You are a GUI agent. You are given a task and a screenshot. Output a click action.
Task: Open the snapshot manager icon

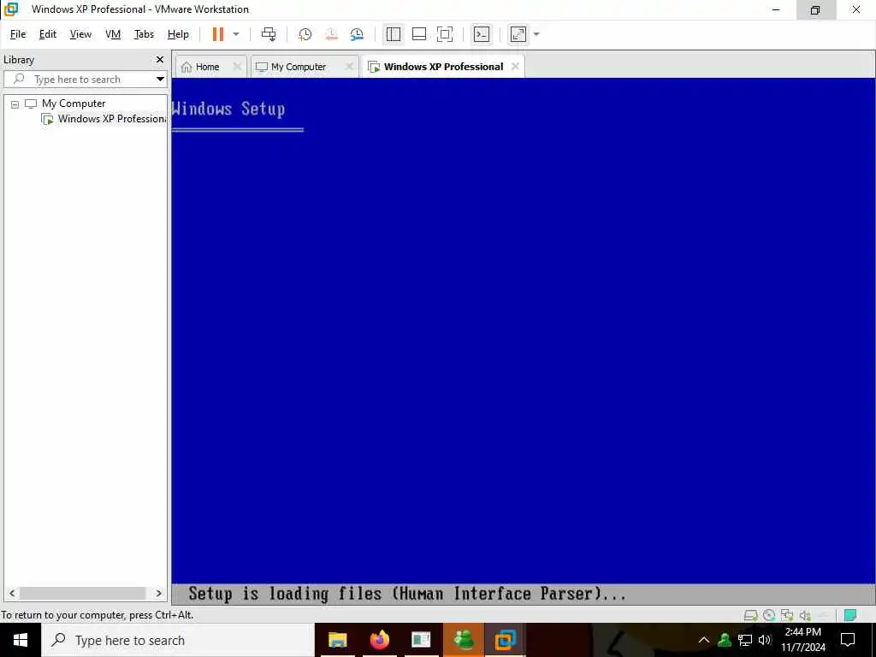[x=357, y=34]
